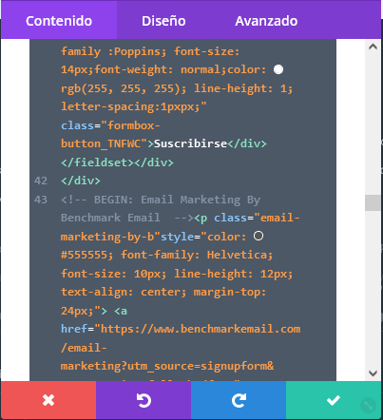Place cursor on the Suscribirse text

click(190, 143)
